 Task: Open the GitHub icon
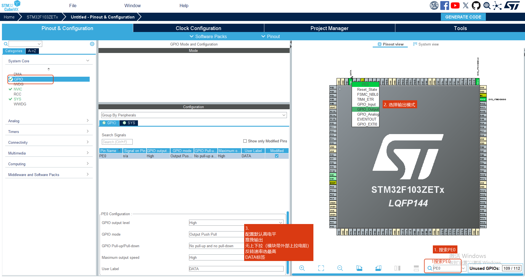[476, 6]
